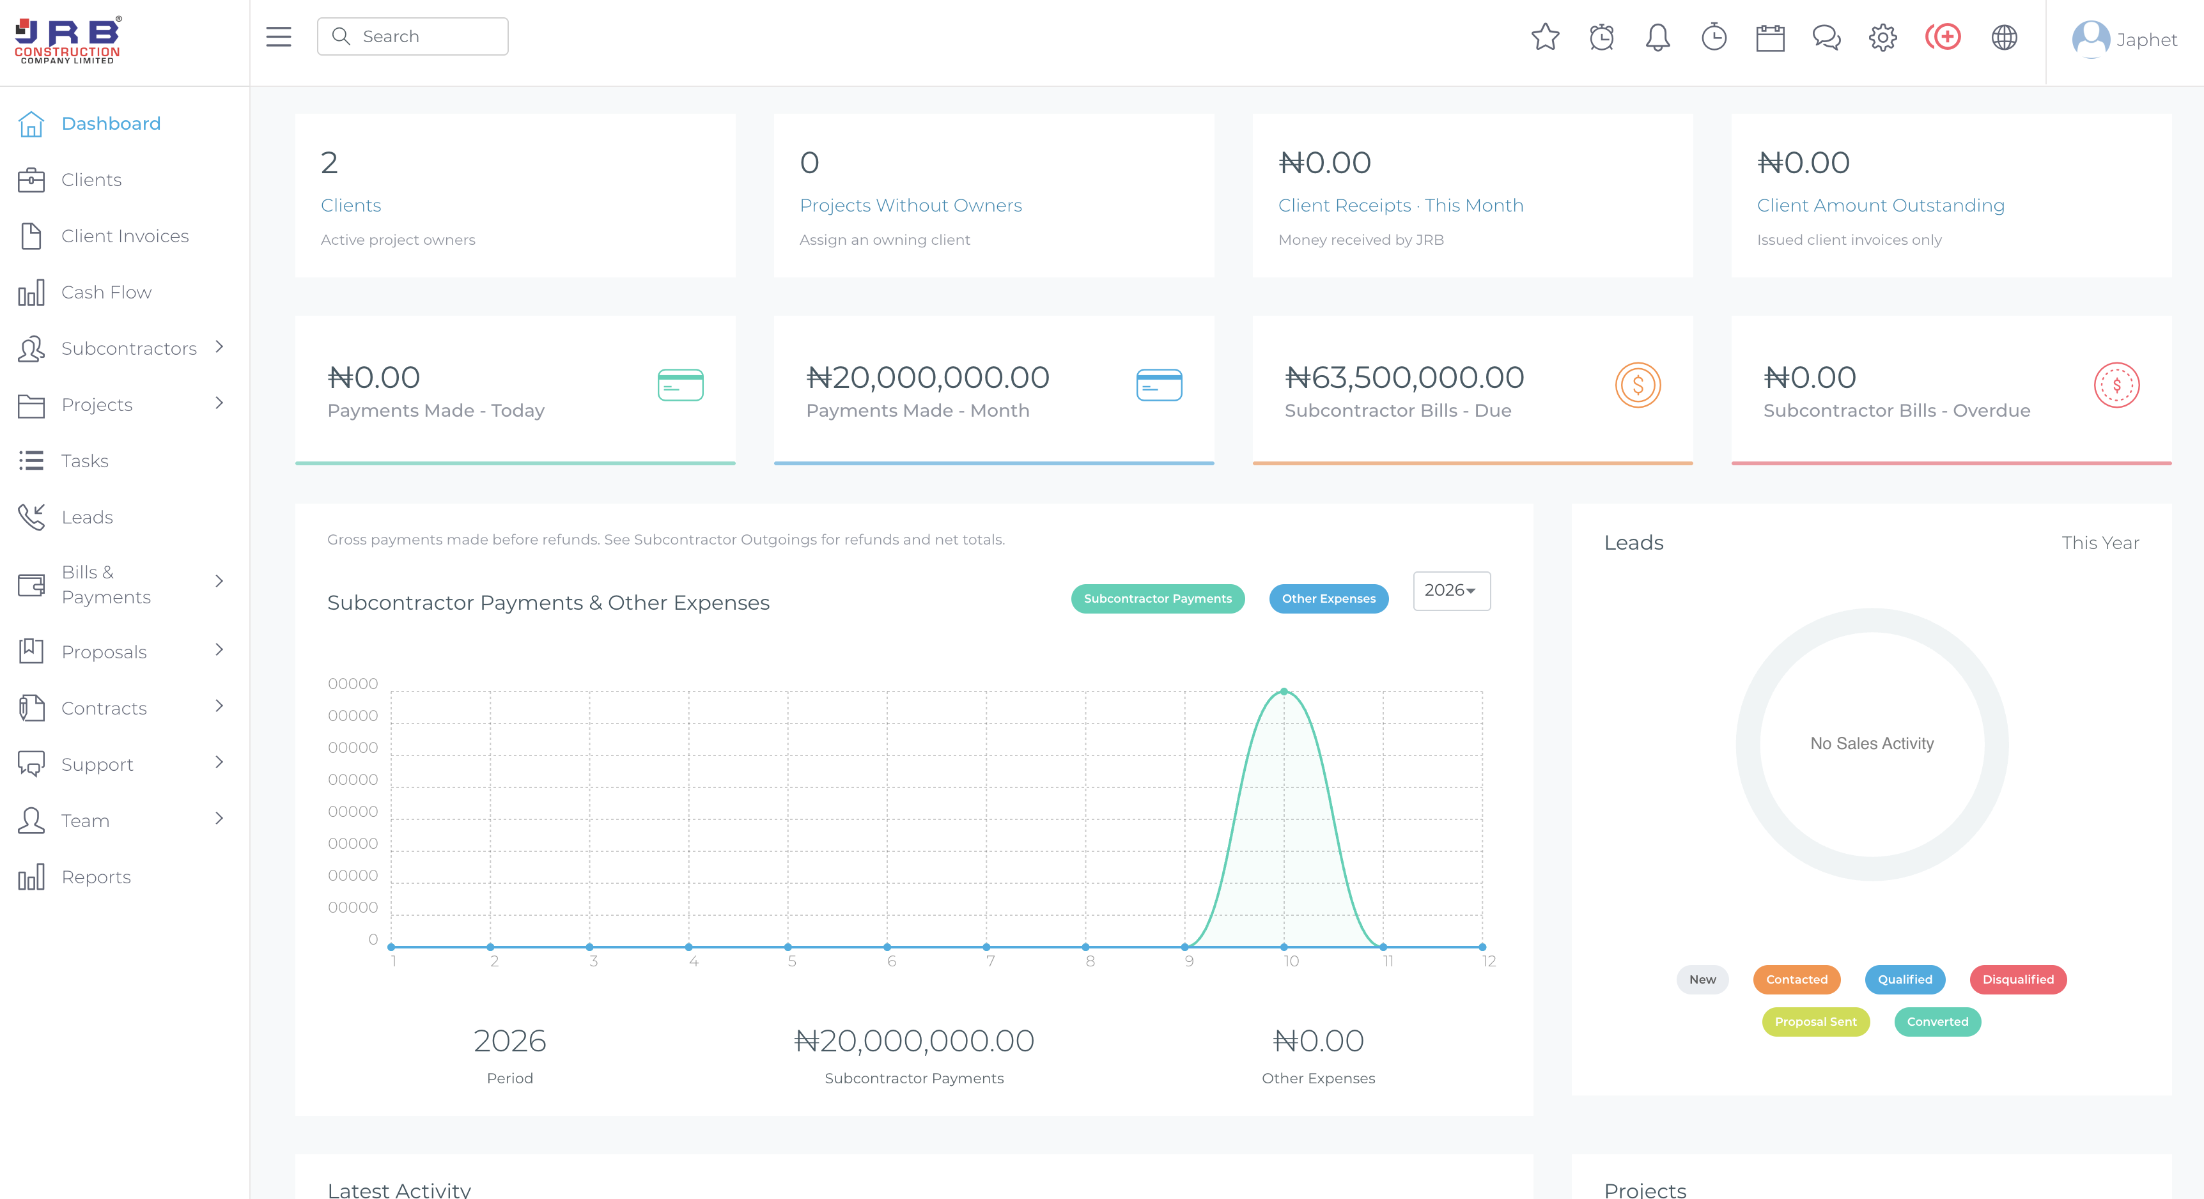Click the JRB Construction logo

coord(68,40)
